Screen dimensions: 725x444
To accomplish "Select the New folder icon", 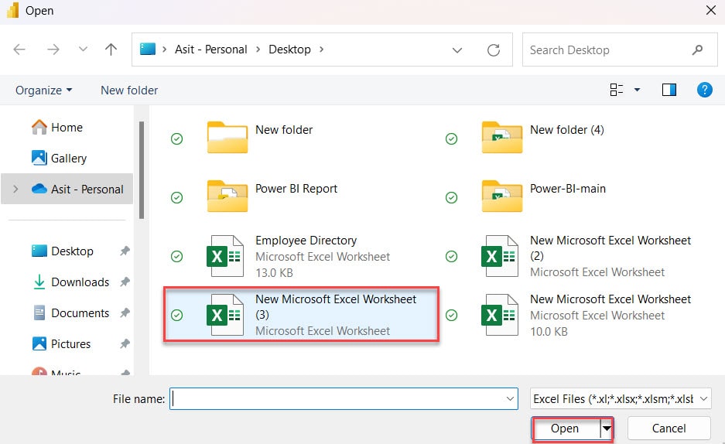I will [227, 137].
